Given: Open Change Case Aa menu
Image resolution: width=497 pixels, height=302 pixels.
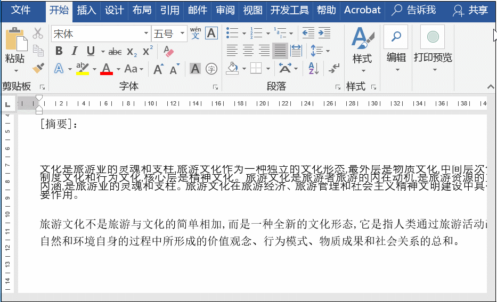Looking at the screenshot, I should [134, 69].
